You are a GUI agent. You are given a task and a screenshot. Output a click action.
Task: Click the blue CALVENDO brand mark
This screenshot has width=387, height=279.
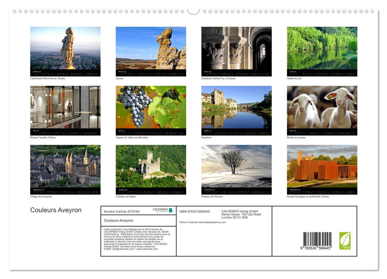(x=171, y=210)
